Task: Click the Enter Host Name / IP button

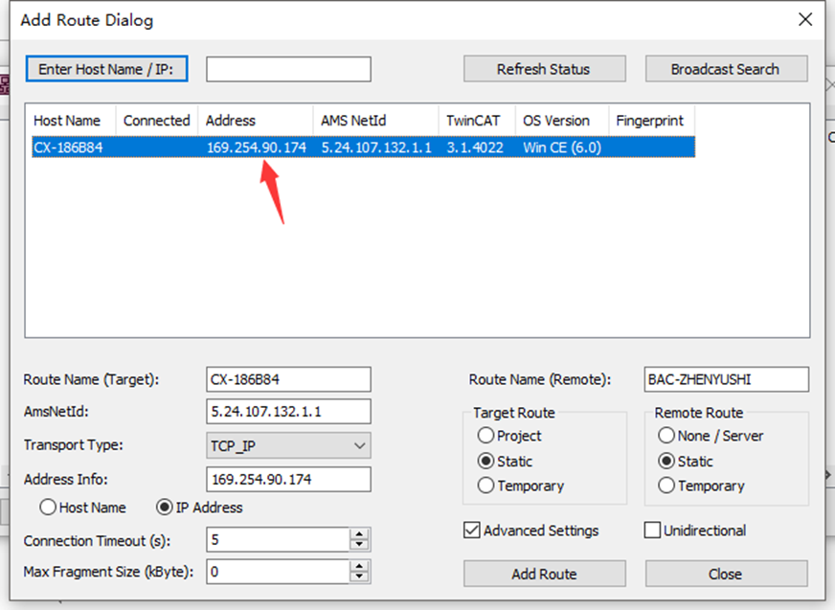Action: click(106, 69)
